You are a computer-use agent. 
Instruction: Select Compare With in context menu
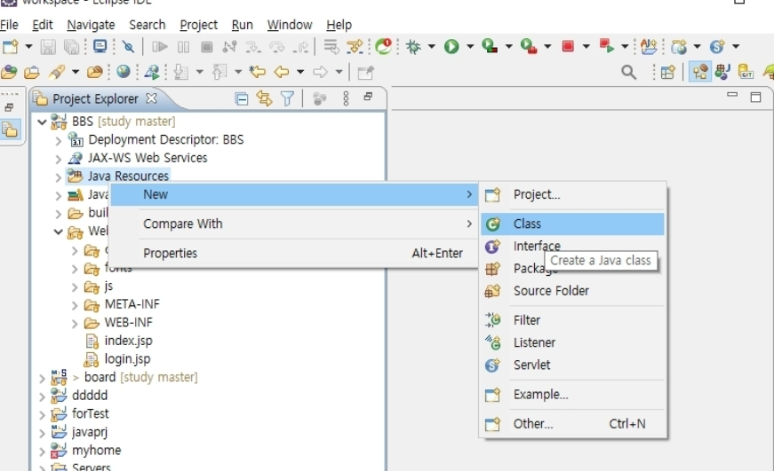click(x=294, y=224)
